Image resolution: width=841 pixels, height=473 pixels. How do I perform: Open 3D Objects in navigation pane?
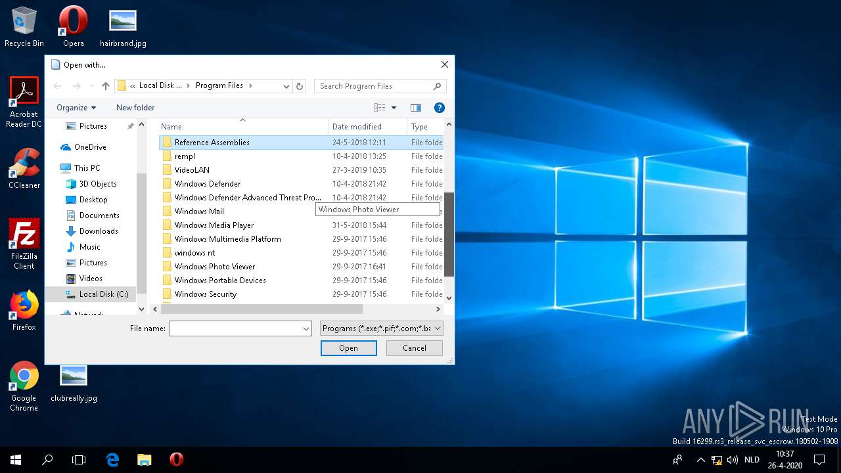pos(98,184)
